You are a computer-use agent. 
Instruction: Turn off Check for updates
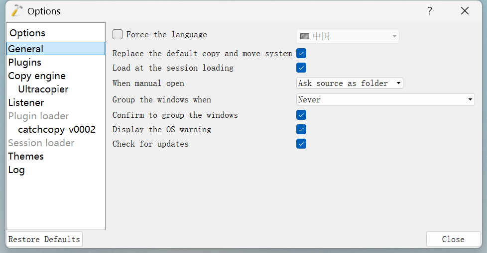[x=301, y=144]
